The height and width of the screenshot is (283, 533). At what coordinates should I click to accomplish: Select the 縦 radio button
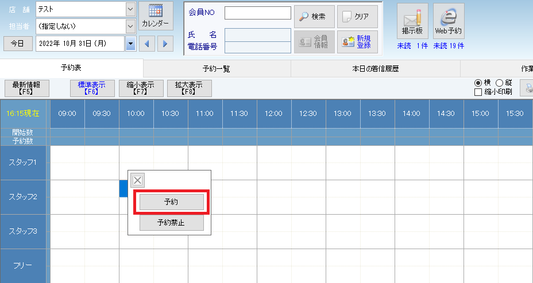click(499, 83)
